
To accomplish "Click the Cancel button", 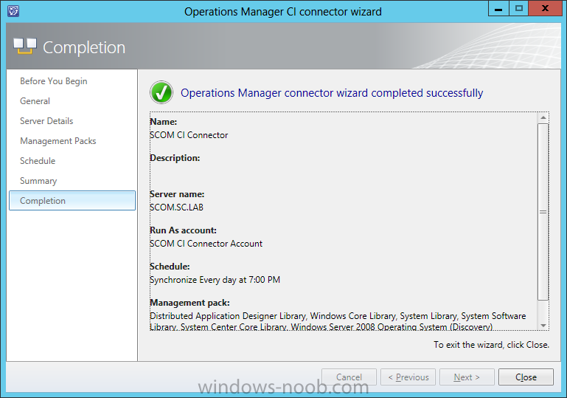I will pyautogui.click(x=349, y=377).
